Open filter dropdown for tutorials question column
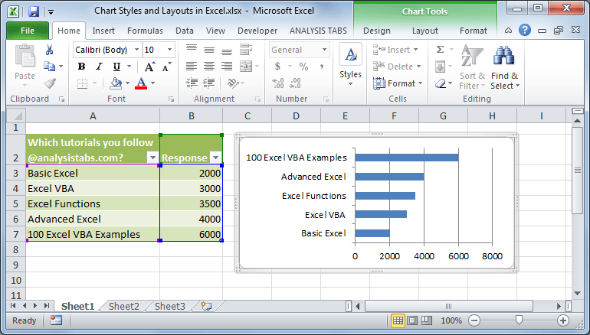This screenshot has width=590, height=335. click(x=152, y=157)
